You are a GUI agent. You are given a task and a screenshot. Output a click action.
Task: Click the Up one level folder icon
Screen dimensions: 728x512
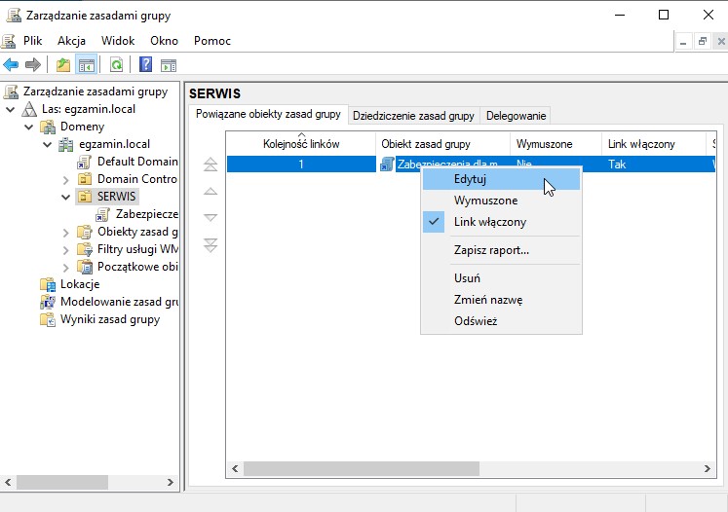(63, 65)
